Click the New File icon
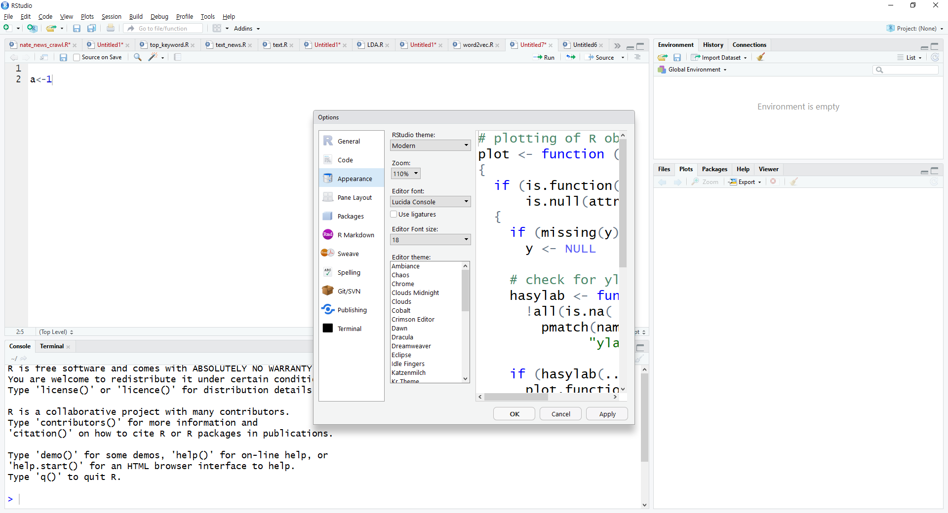 pos(7,28)
